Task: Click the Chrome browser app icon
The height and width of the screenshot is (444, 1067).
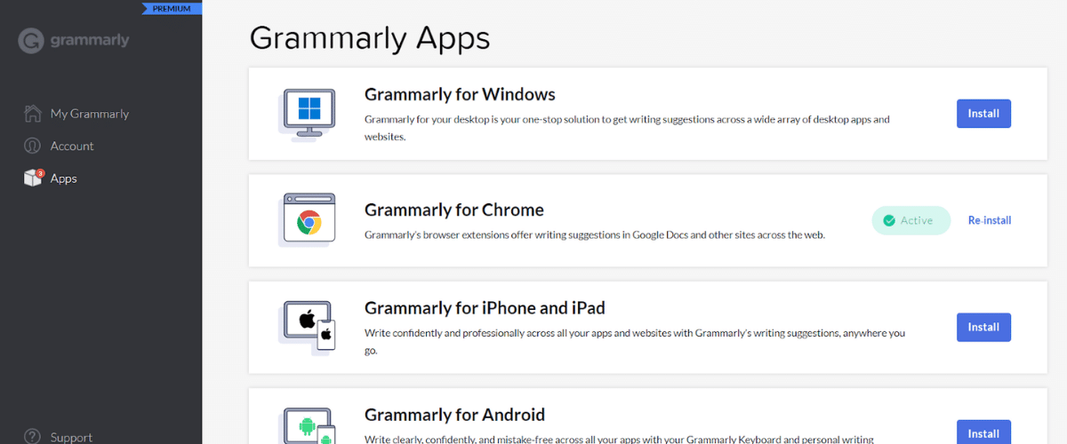Action: pyautogui.click(x=308, y=219)
